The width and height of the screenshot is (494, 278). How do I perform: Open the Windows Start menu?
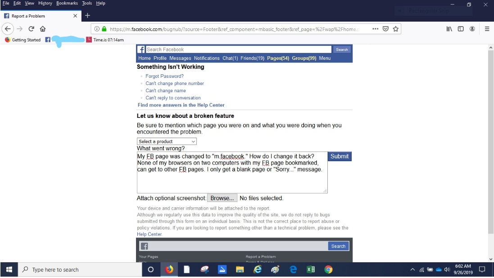point(9,269)
